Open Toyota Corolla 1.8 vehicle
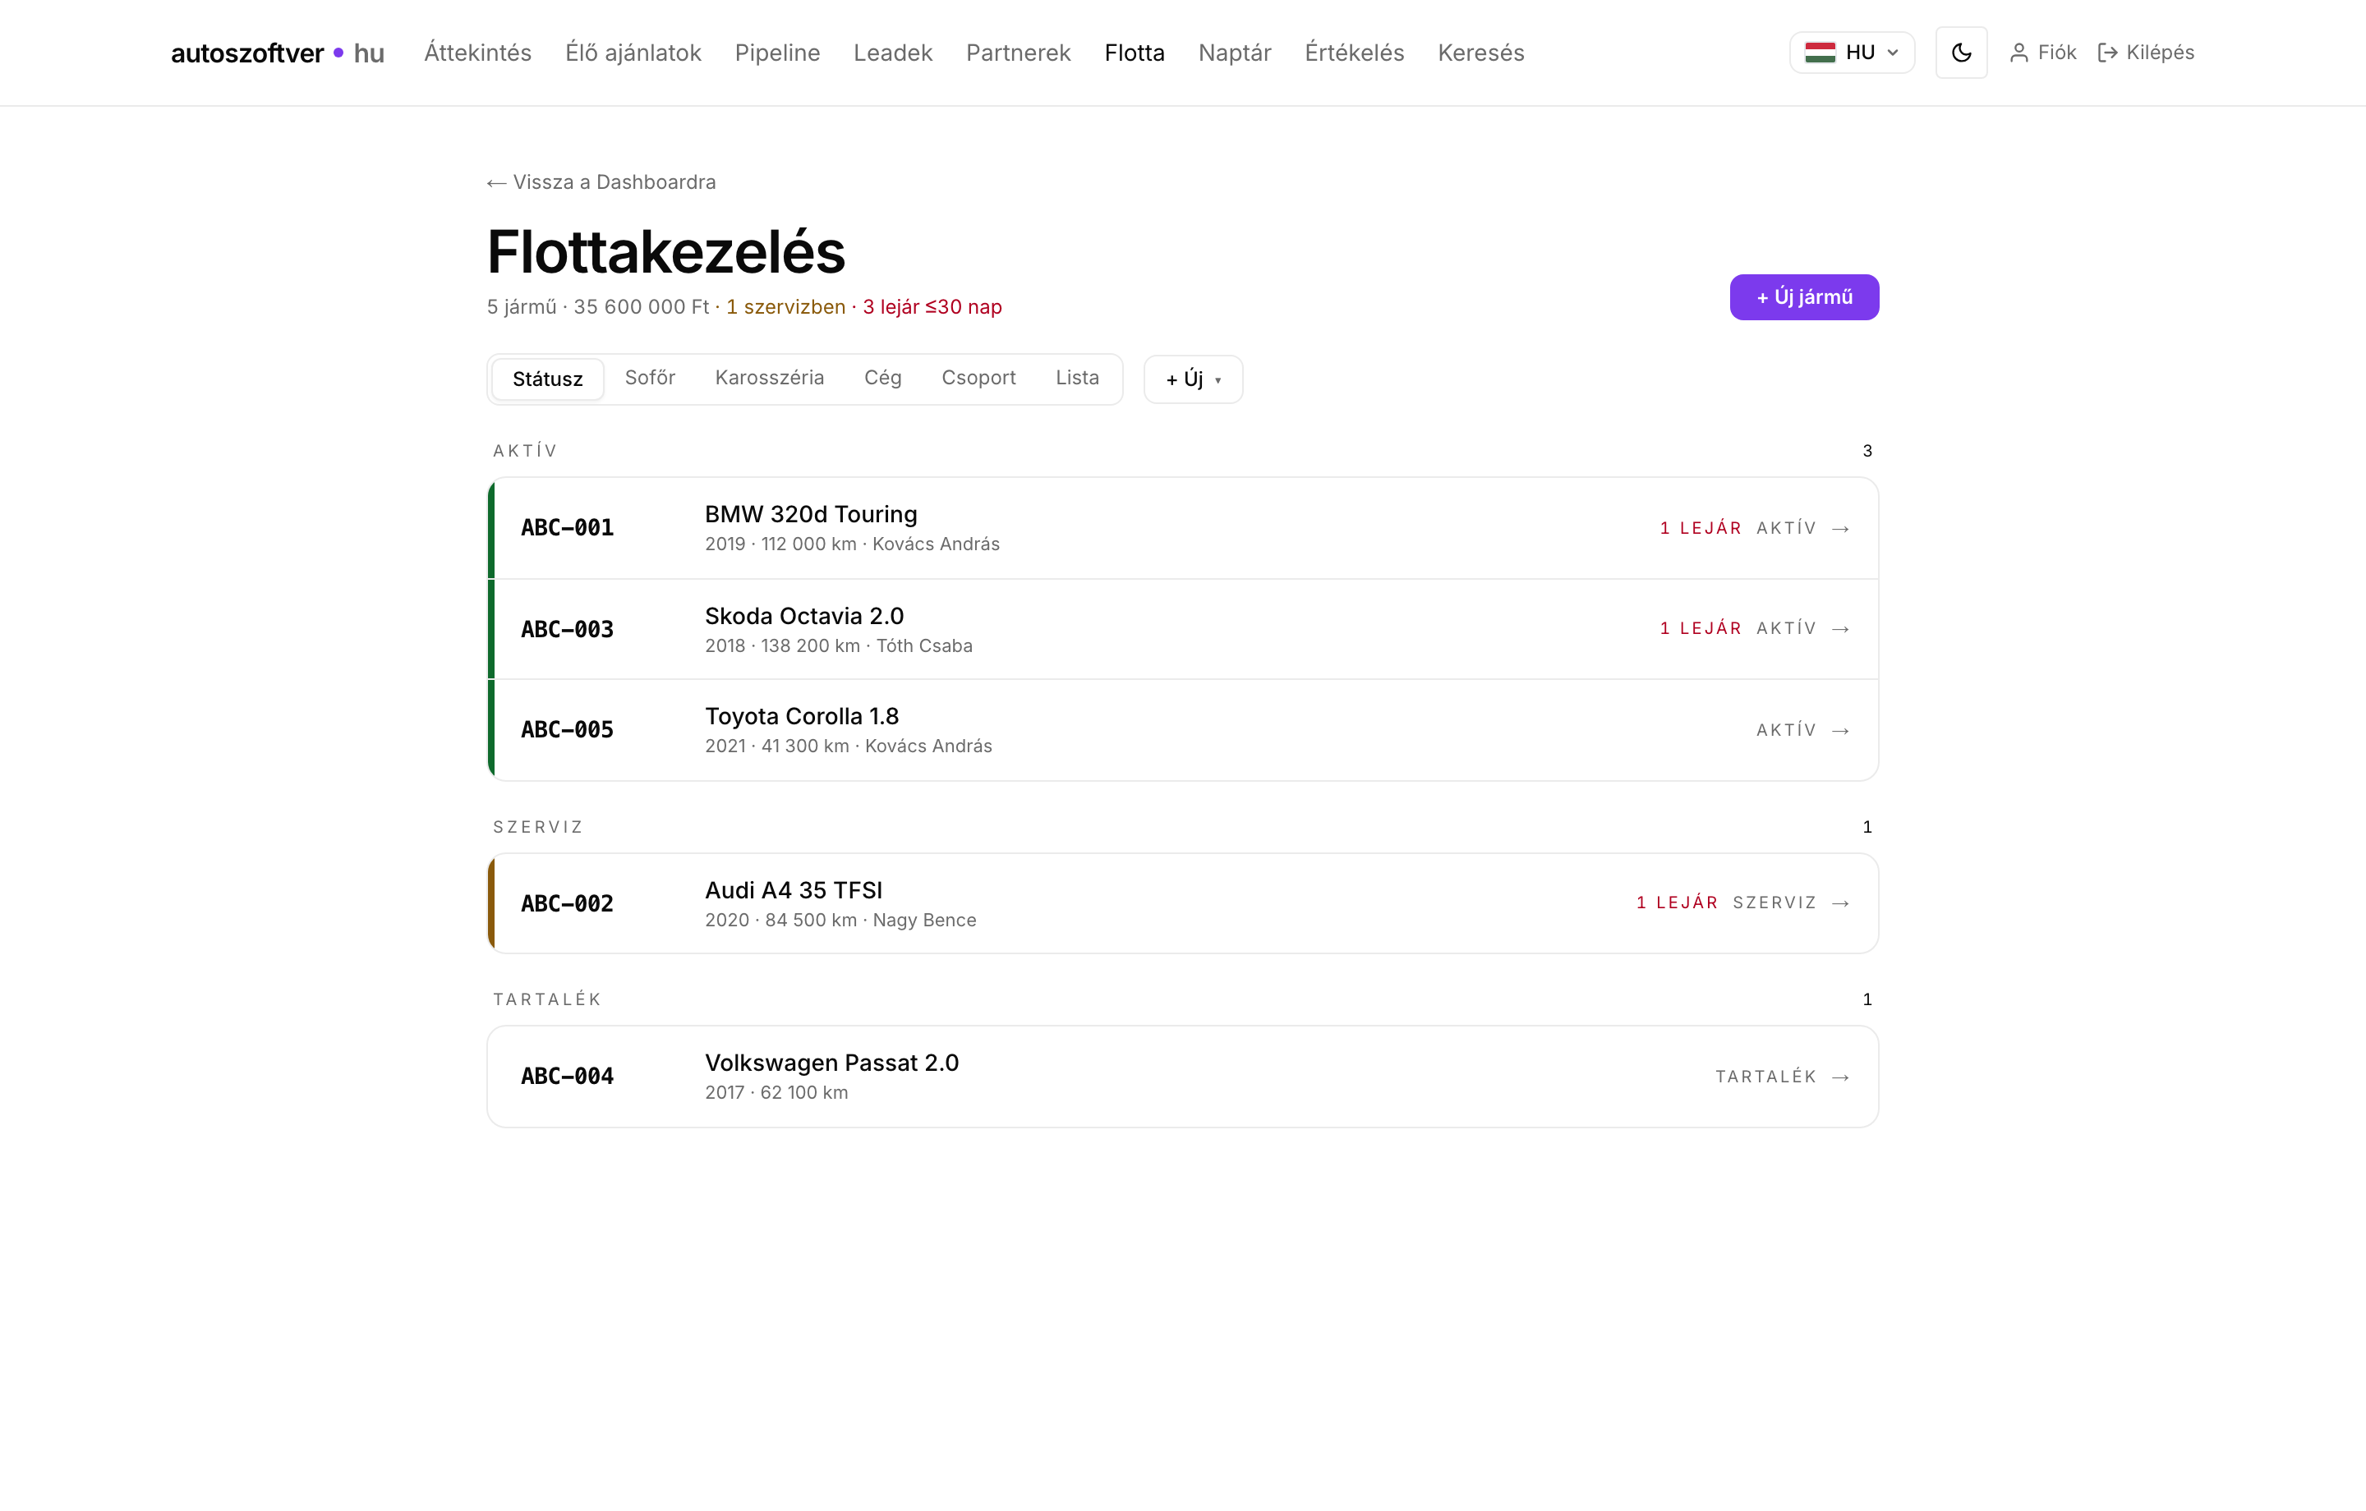 802,716
